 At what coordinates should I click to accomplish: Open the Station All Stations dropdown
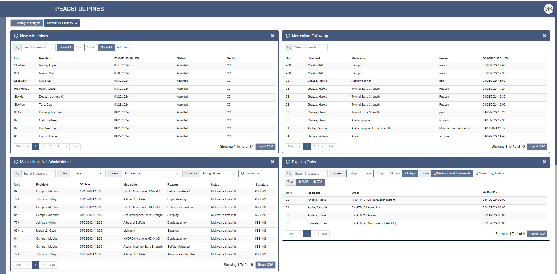(62, 23)
